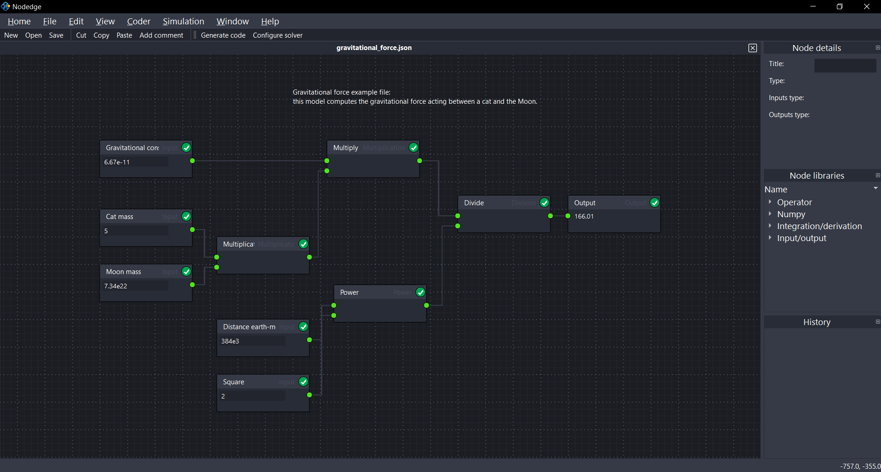Click the Square node status checkmark

[303, 382]
